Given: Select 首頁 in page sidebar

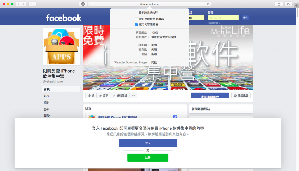Looking at the screenshot, I should tap(61, 89).
